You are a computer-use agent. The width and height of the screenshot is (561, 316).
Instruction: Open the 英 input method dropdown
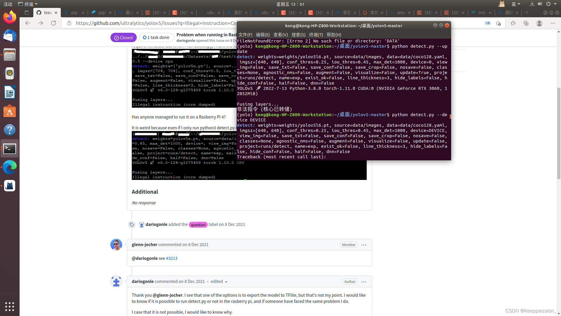pos(516,4)
